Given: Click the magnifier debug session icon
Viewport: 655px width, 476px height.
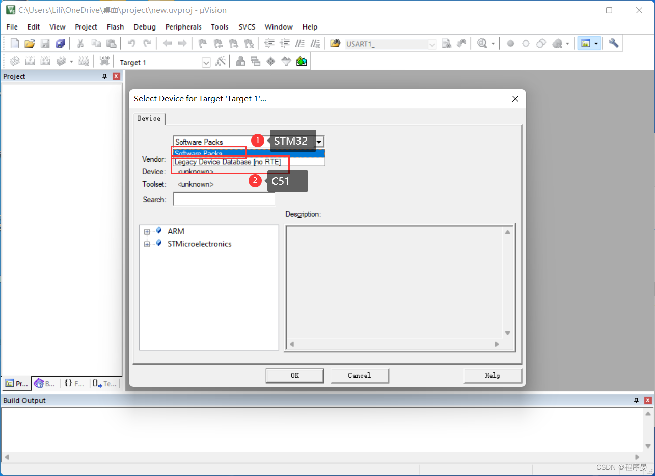Looking at the screenshot, I should [x=482, y=44].
